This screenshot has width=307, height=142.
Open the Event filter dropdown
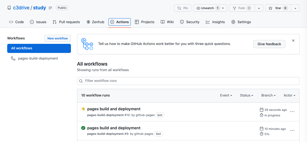[226, 95]
